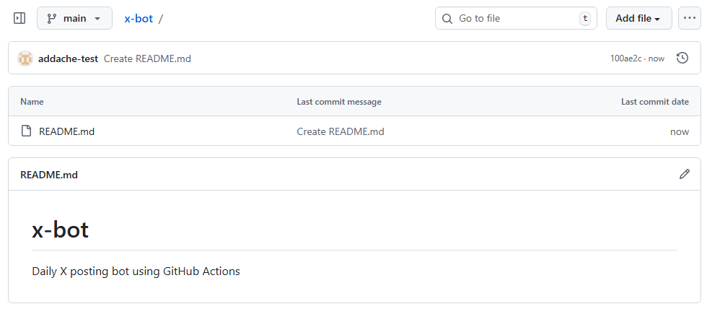
Task: Navigate to x-bot repository root breadcrumb
Action: pos(139,18)
